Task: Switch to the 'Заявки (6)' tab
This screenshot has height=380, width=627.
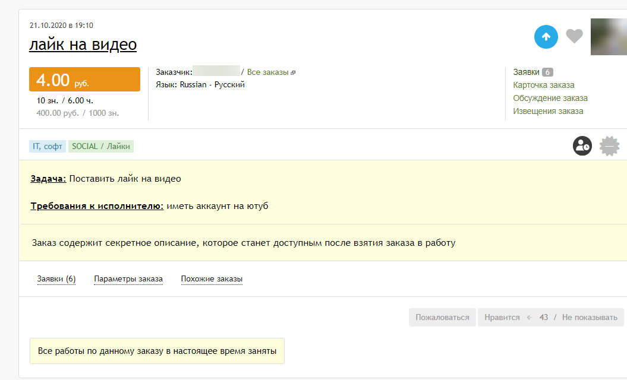Action: (x=56, y=279)
